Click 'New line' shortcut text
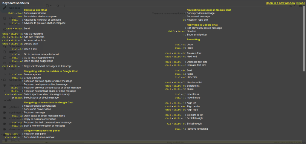The width and height of the screenshot is (306, 144). tap(192, 31)
